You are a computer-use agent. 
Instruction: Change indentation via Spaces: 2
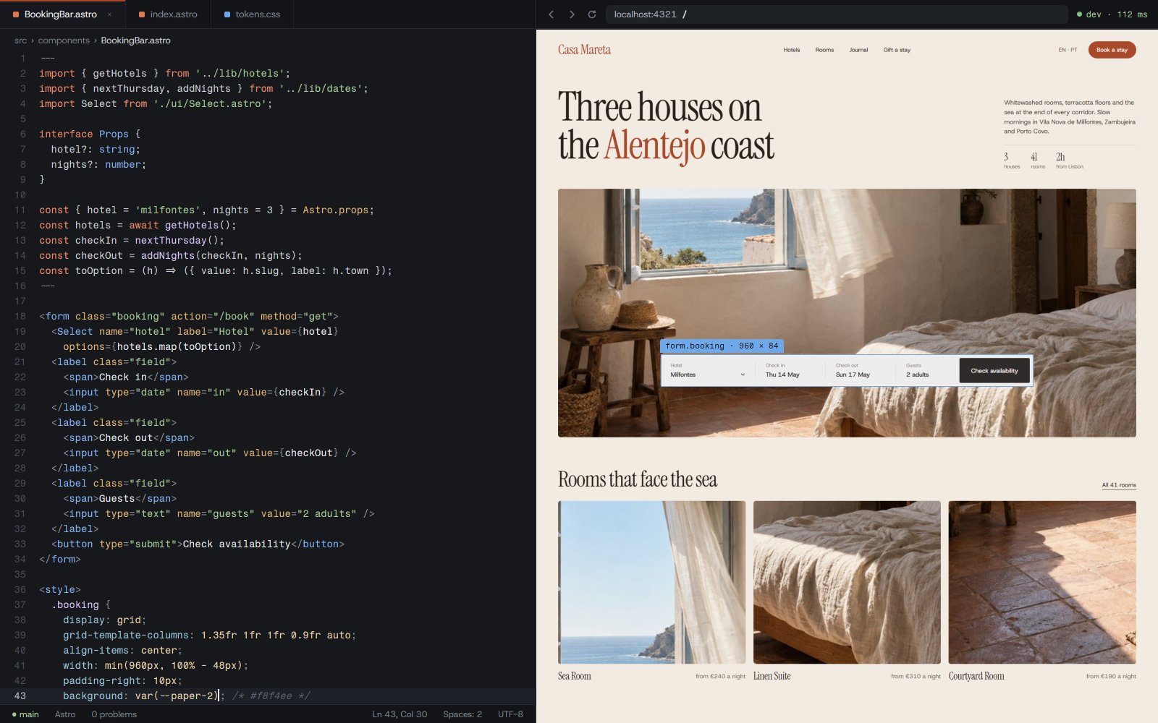tap(462, 714)
